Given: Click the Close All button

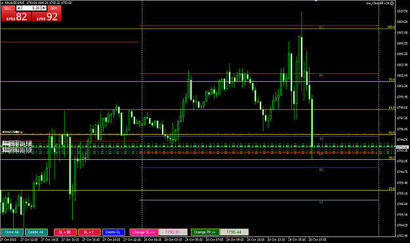Looking at the screenshot, I should click(12, 232).
